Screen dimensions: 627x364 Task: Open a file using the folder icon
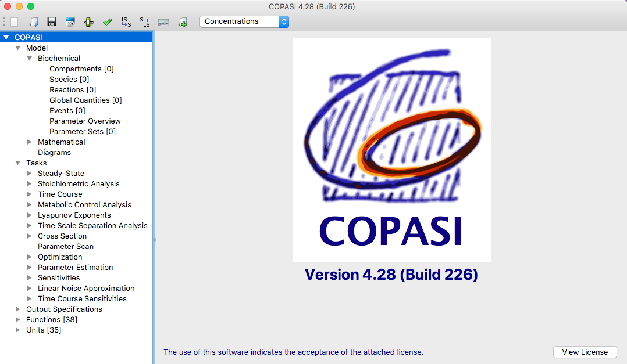coord(34,22)
